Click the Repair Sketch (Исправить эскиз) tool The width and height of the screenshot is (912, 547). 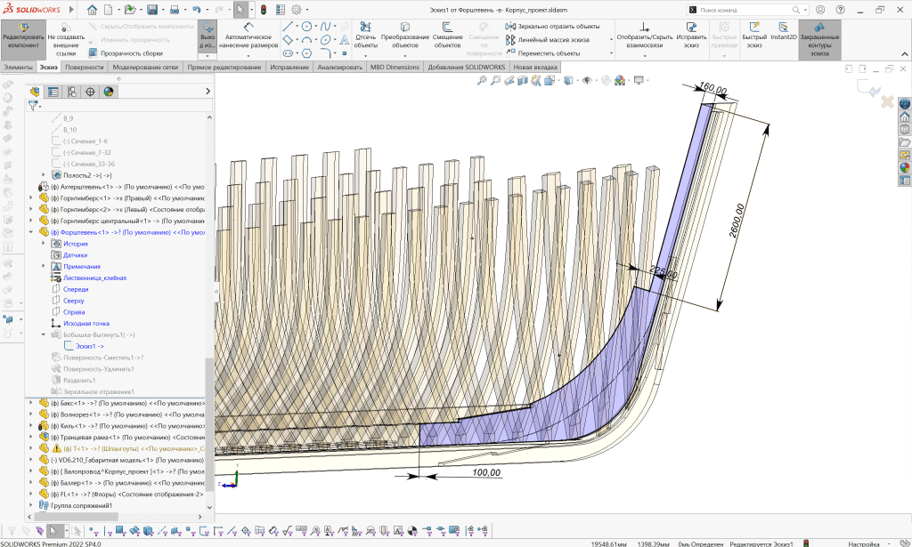691,33
